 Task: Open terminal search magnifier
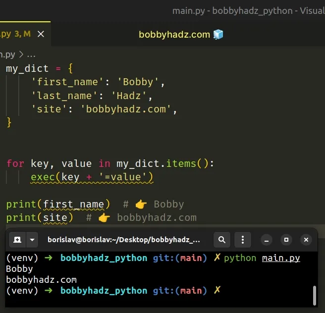(222, 240)
